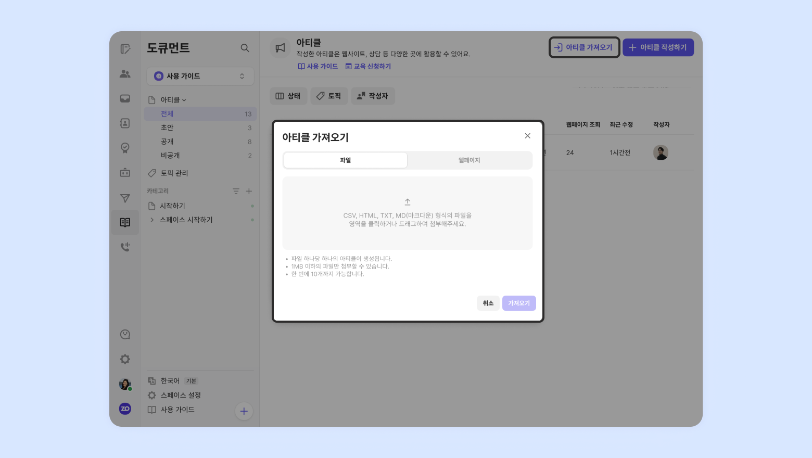Open the author filter dropdown

click(373, 96)
